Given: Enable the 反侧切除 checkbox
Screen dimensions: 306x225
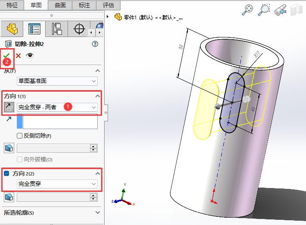Looking at the screenshot, I should [20, 136].
